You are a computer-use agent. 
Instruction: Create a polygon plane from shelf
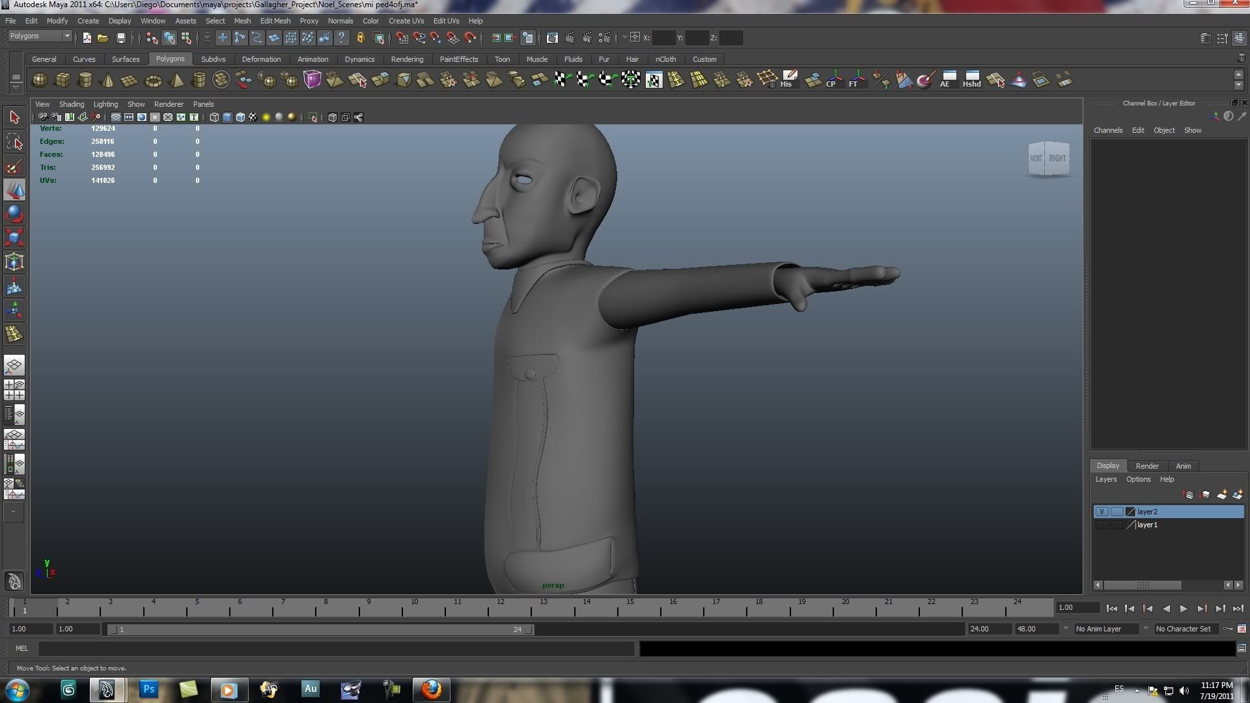(130, 80)
